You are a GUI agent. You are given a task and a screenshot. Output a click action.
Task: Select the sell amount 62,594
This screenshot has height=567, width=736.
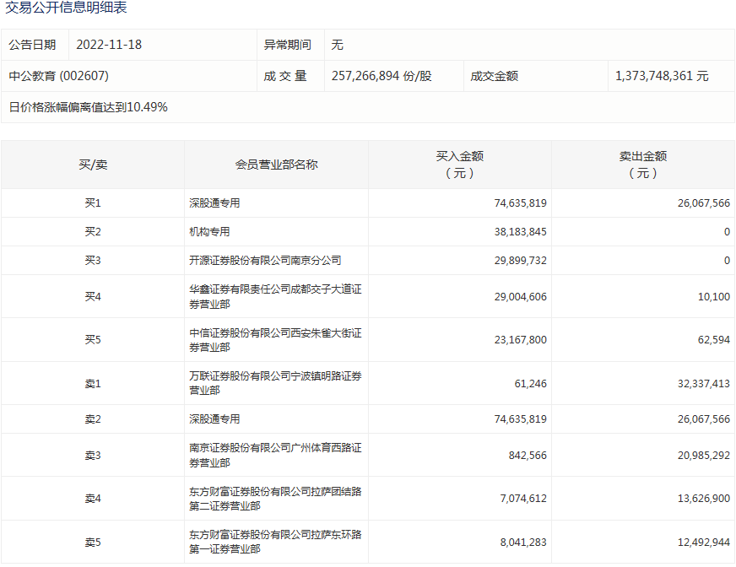click(x=714, y=339)
